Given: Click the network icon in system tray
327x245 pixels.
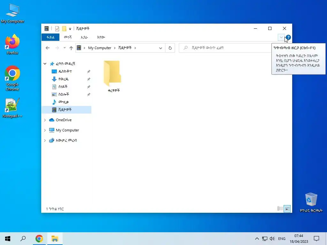Looking at the screenshot, I should pos(265,239).
